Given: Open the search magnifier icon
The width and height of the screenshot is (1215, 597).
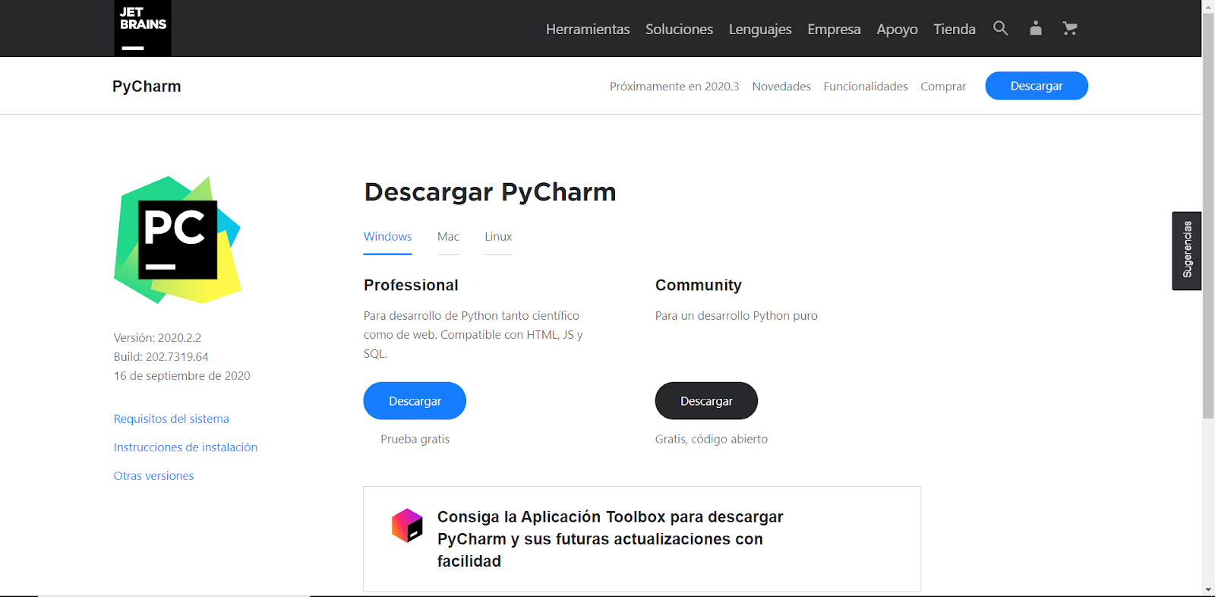Looking at the screenshot, I should pos(1001,28).
